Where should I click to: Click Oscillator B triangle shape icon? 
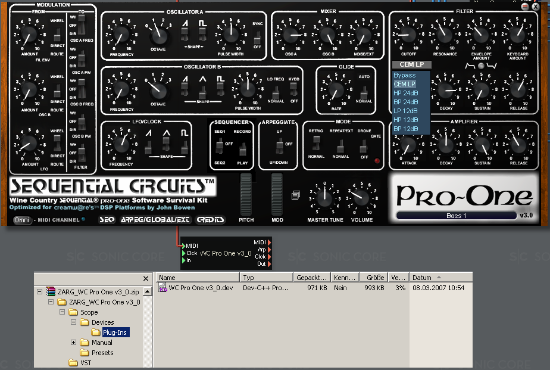coord(203,79)
